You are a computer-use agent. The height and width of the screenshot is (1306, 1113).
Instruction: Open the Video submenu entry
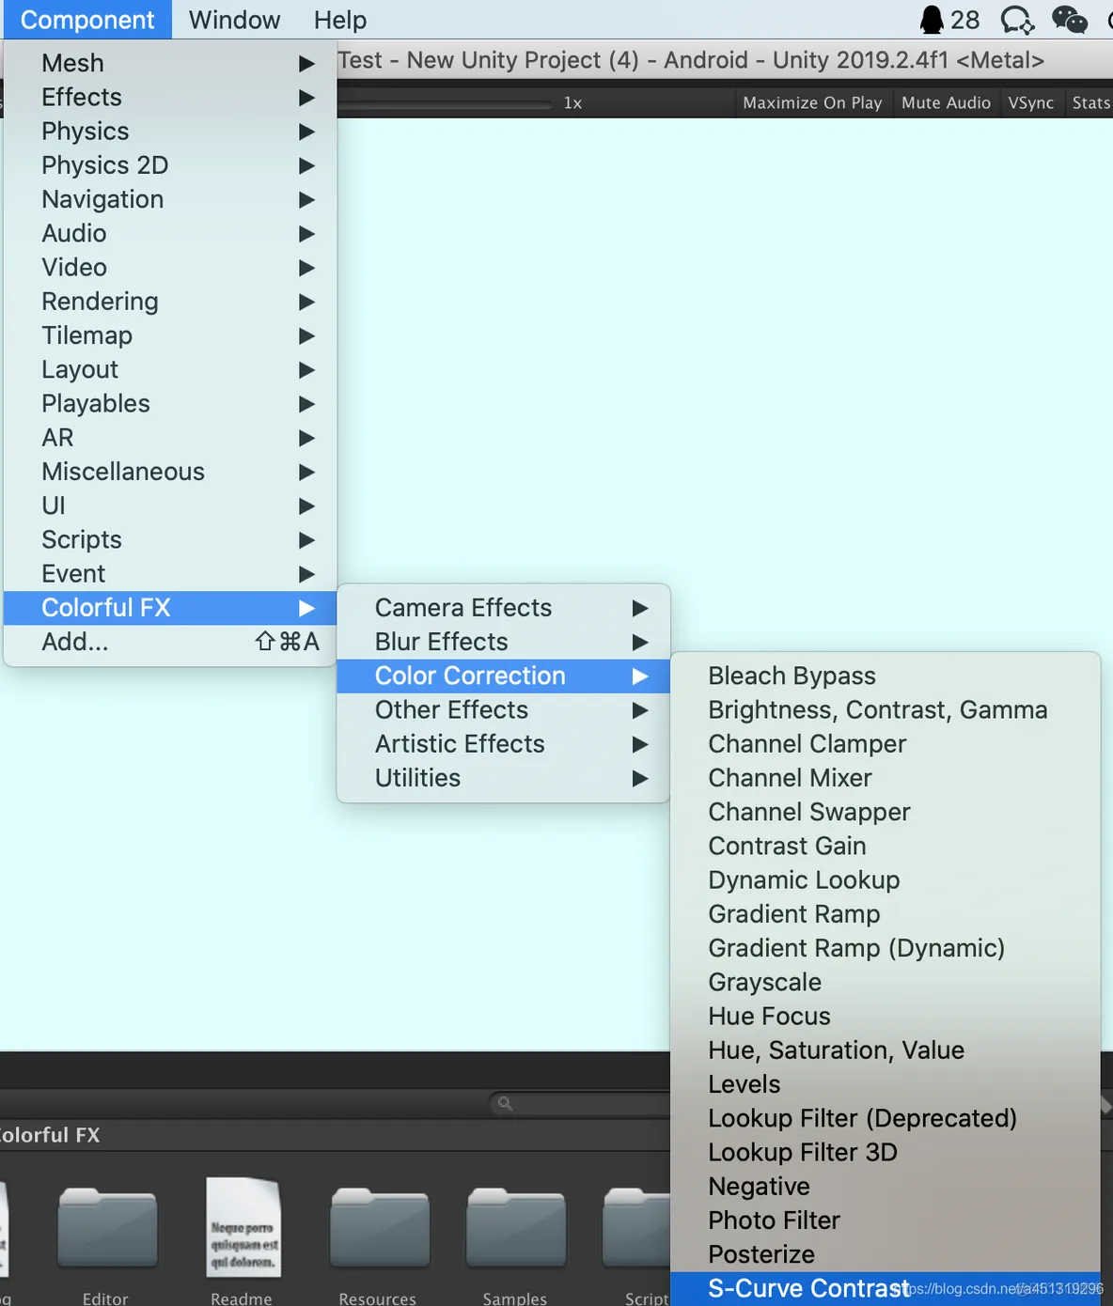pyautogui.click(x=170, y=267)
